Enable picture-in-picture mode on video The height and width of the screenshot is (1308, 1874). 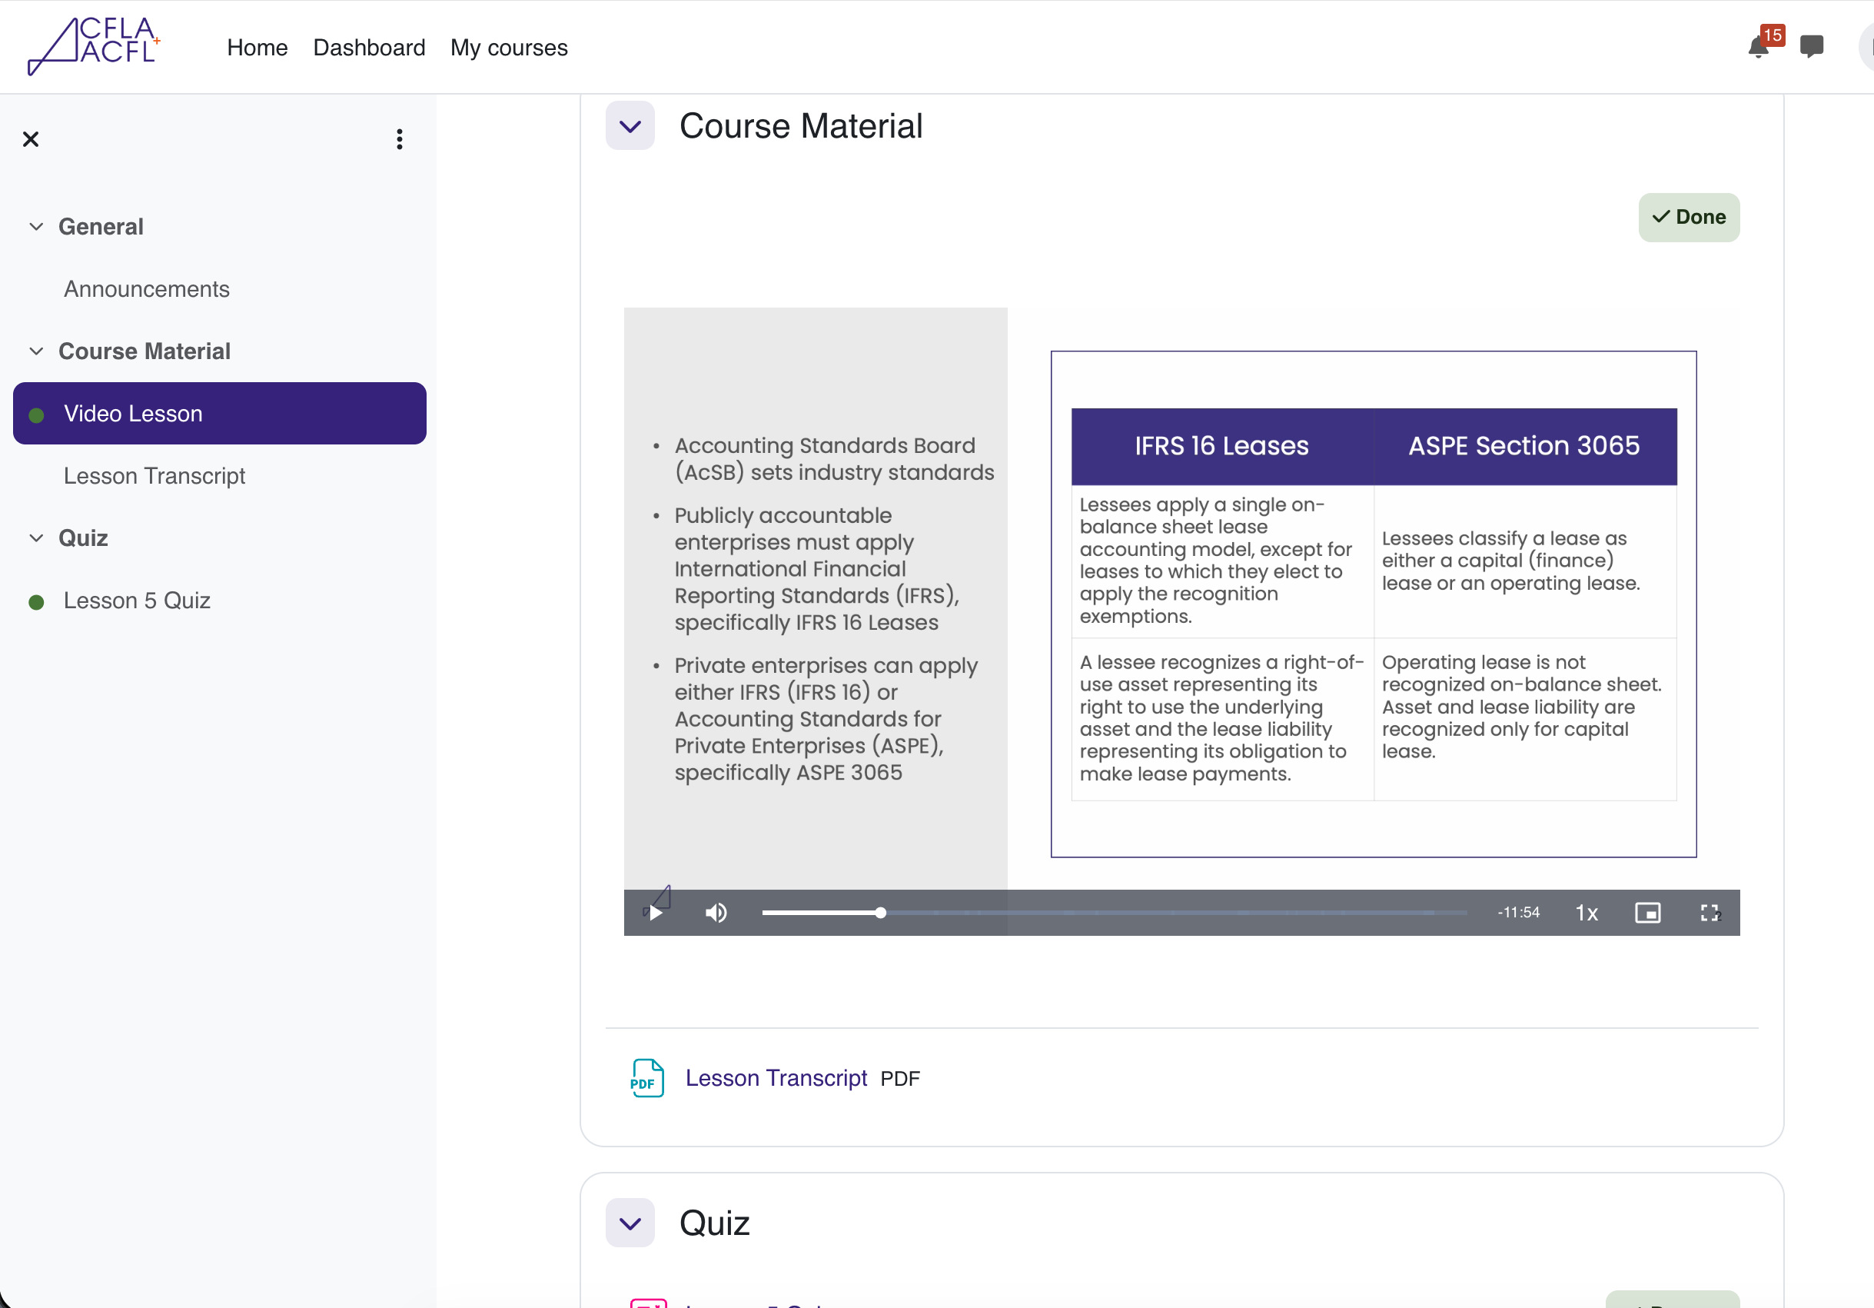(x=1647, y=913)
